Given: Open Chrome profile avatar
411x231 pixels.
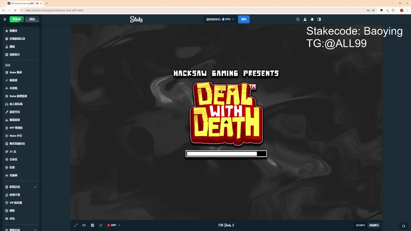Looking at the screenshot, I should [402, 10].
